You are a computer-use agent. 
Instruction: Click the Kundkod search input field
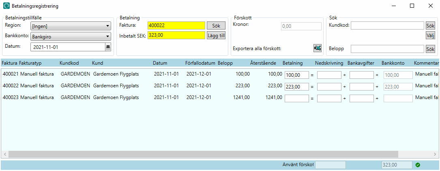pos(387,25)
